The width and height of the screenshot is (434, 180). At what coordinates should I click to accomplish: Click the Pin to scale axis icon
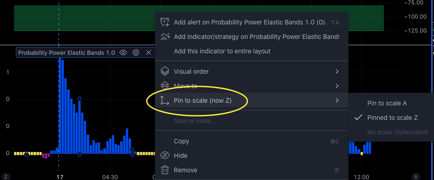point(165,100)
